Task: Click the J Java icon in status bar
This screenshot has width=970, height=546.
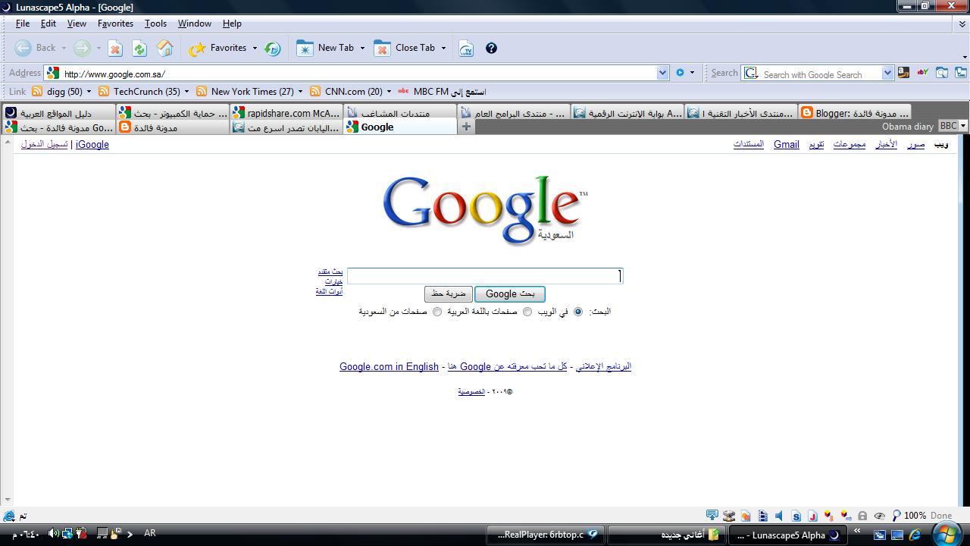Action: coord(812,516)
